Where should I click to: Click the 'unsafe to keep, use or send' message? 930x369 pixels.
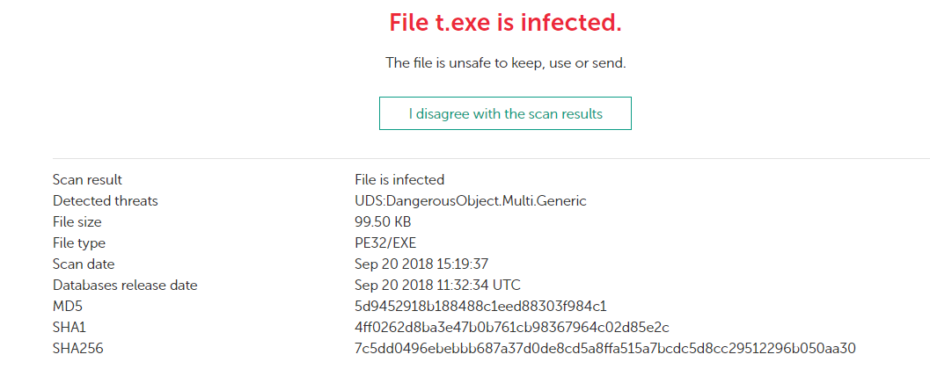pyautogui.click(x=505, y=63)
